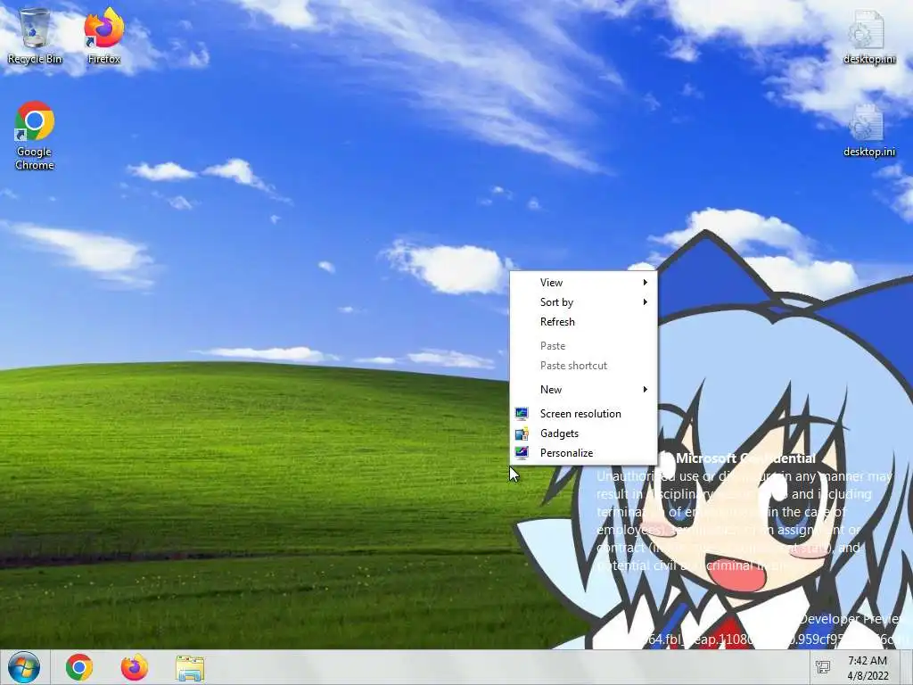This screenshot has height=685, width=913.
Task: Select the Google Chrome desktop shortcut
Action: pyautogui.click(x=35, y=136)
